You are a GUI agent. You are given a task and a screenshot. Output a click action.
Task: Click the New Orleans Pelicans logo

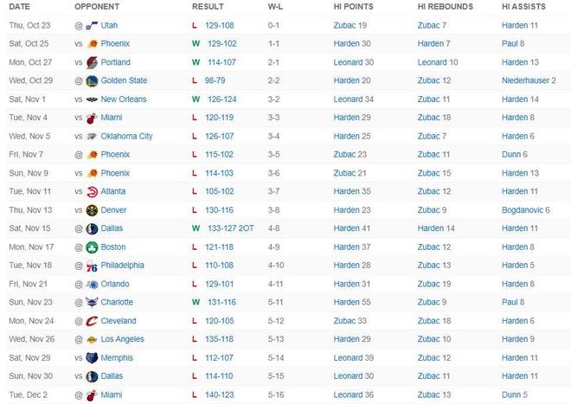[92, 99]
